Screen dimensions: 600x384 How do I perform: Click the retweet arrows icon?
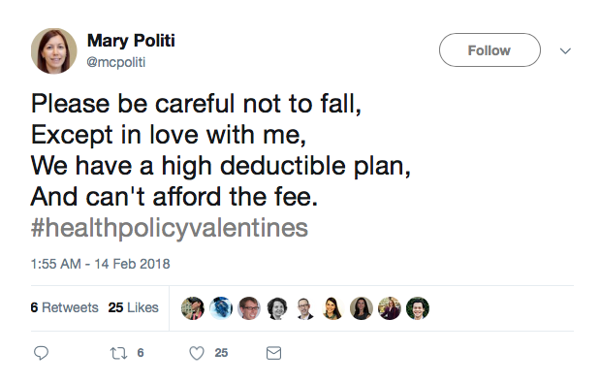click(x=118, y=353)
